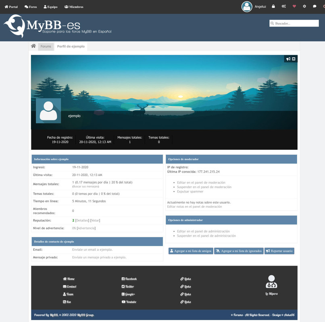Click the La Mipera doctor icon
The height and width of the screenshot is (322, 325).
coord(271,282)
